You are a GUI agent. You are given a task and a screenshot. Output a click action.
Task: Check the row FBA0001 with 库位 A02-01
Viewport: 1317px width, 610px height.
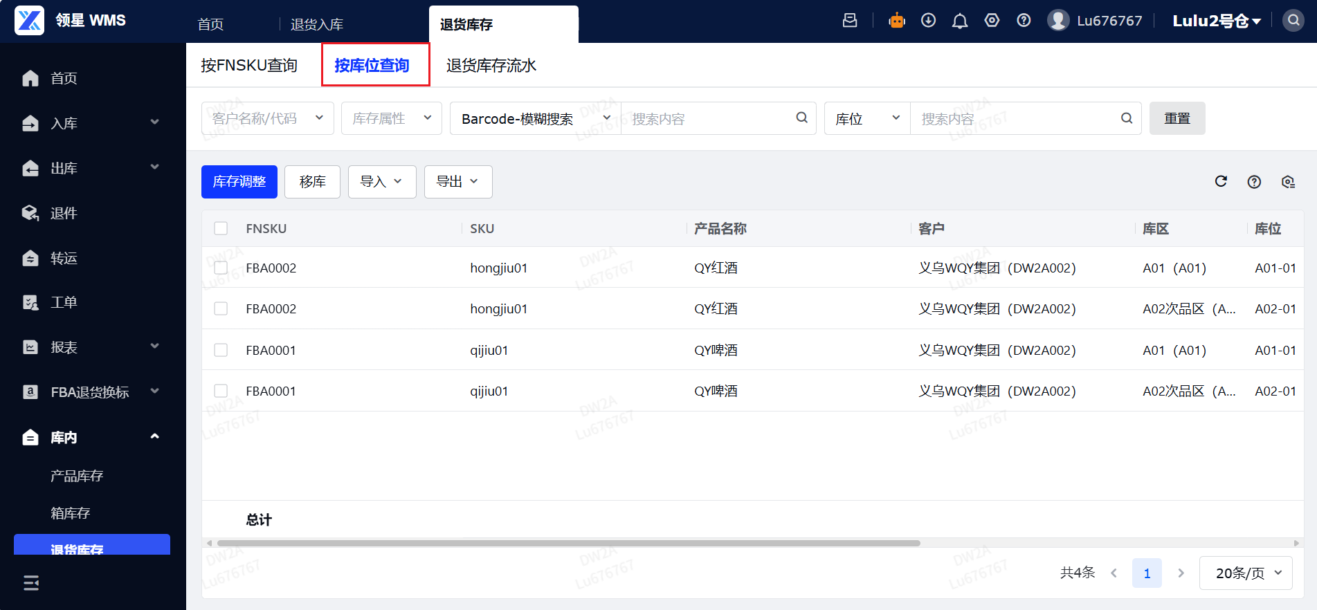point(221,391)
